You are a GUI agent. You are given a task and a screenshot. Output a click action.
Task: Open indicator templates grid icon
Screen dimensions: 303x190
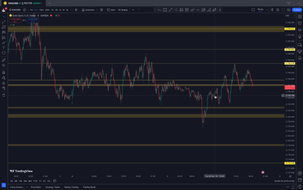click(102, 10)
